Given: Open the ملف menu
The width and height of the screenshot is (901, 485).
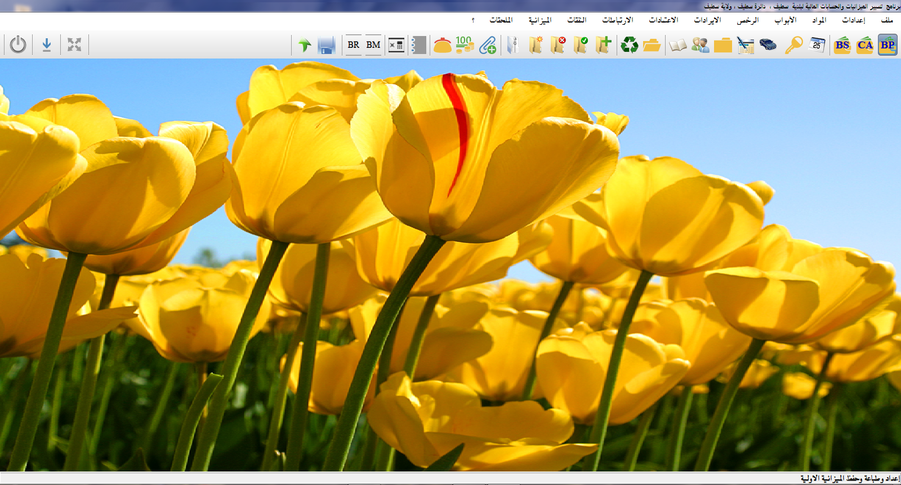Looking at the screenshot, I should click(x=887, y=20).
